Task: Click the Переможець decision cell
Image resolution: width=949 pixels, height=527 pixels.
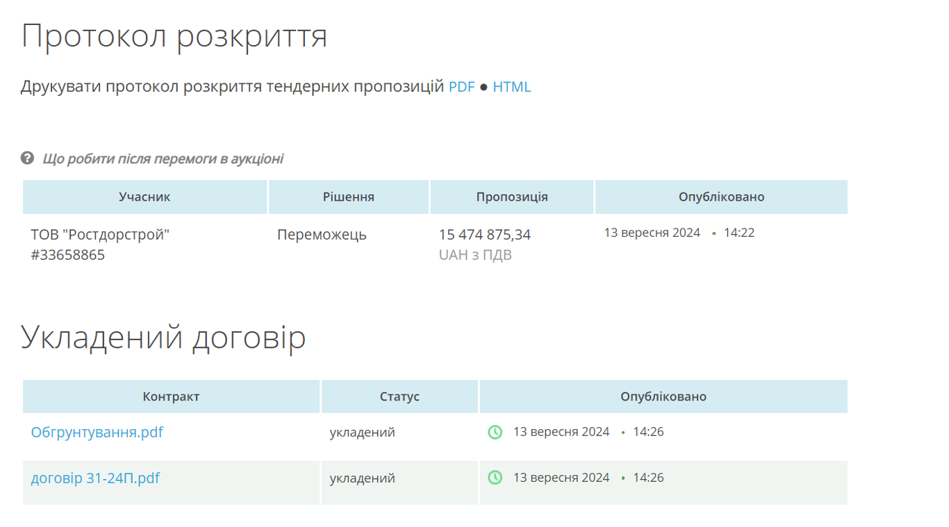Action: click(x=322, y=235)
